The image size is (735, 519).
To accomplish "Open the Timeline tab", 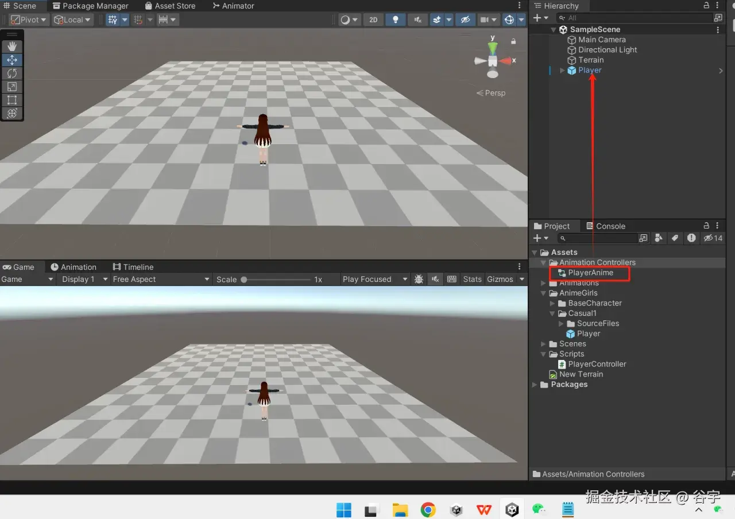I will click(x=133, y=267).
